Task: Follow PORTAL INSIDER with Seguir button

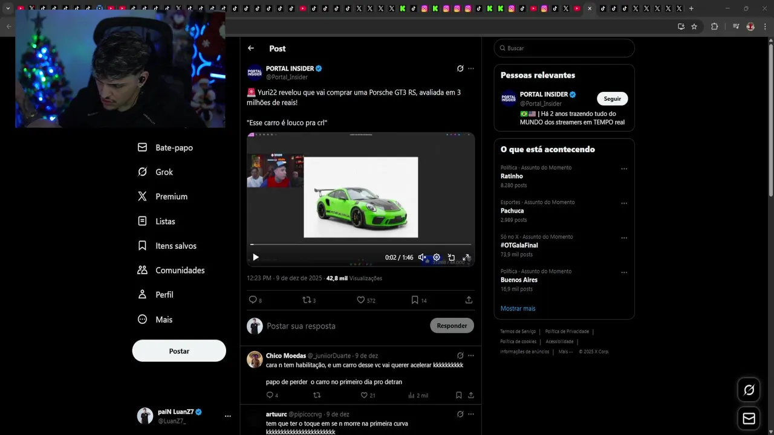Action: coord(612,98)
